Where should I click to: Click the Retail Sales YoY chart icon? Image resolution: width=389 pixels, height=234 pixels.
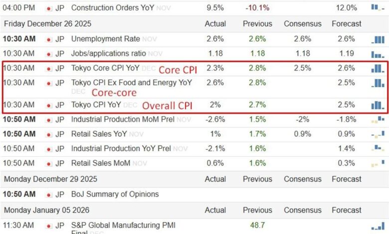(x=378, y=134)
